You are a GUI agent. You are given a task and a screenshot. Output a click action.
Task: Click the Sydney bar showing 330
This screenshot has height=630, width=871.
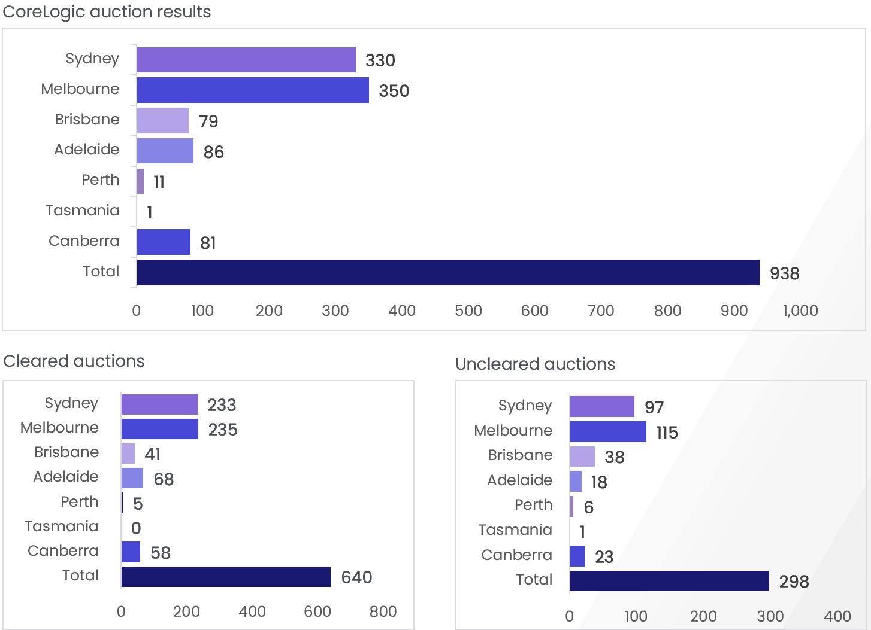click(246, 60)
